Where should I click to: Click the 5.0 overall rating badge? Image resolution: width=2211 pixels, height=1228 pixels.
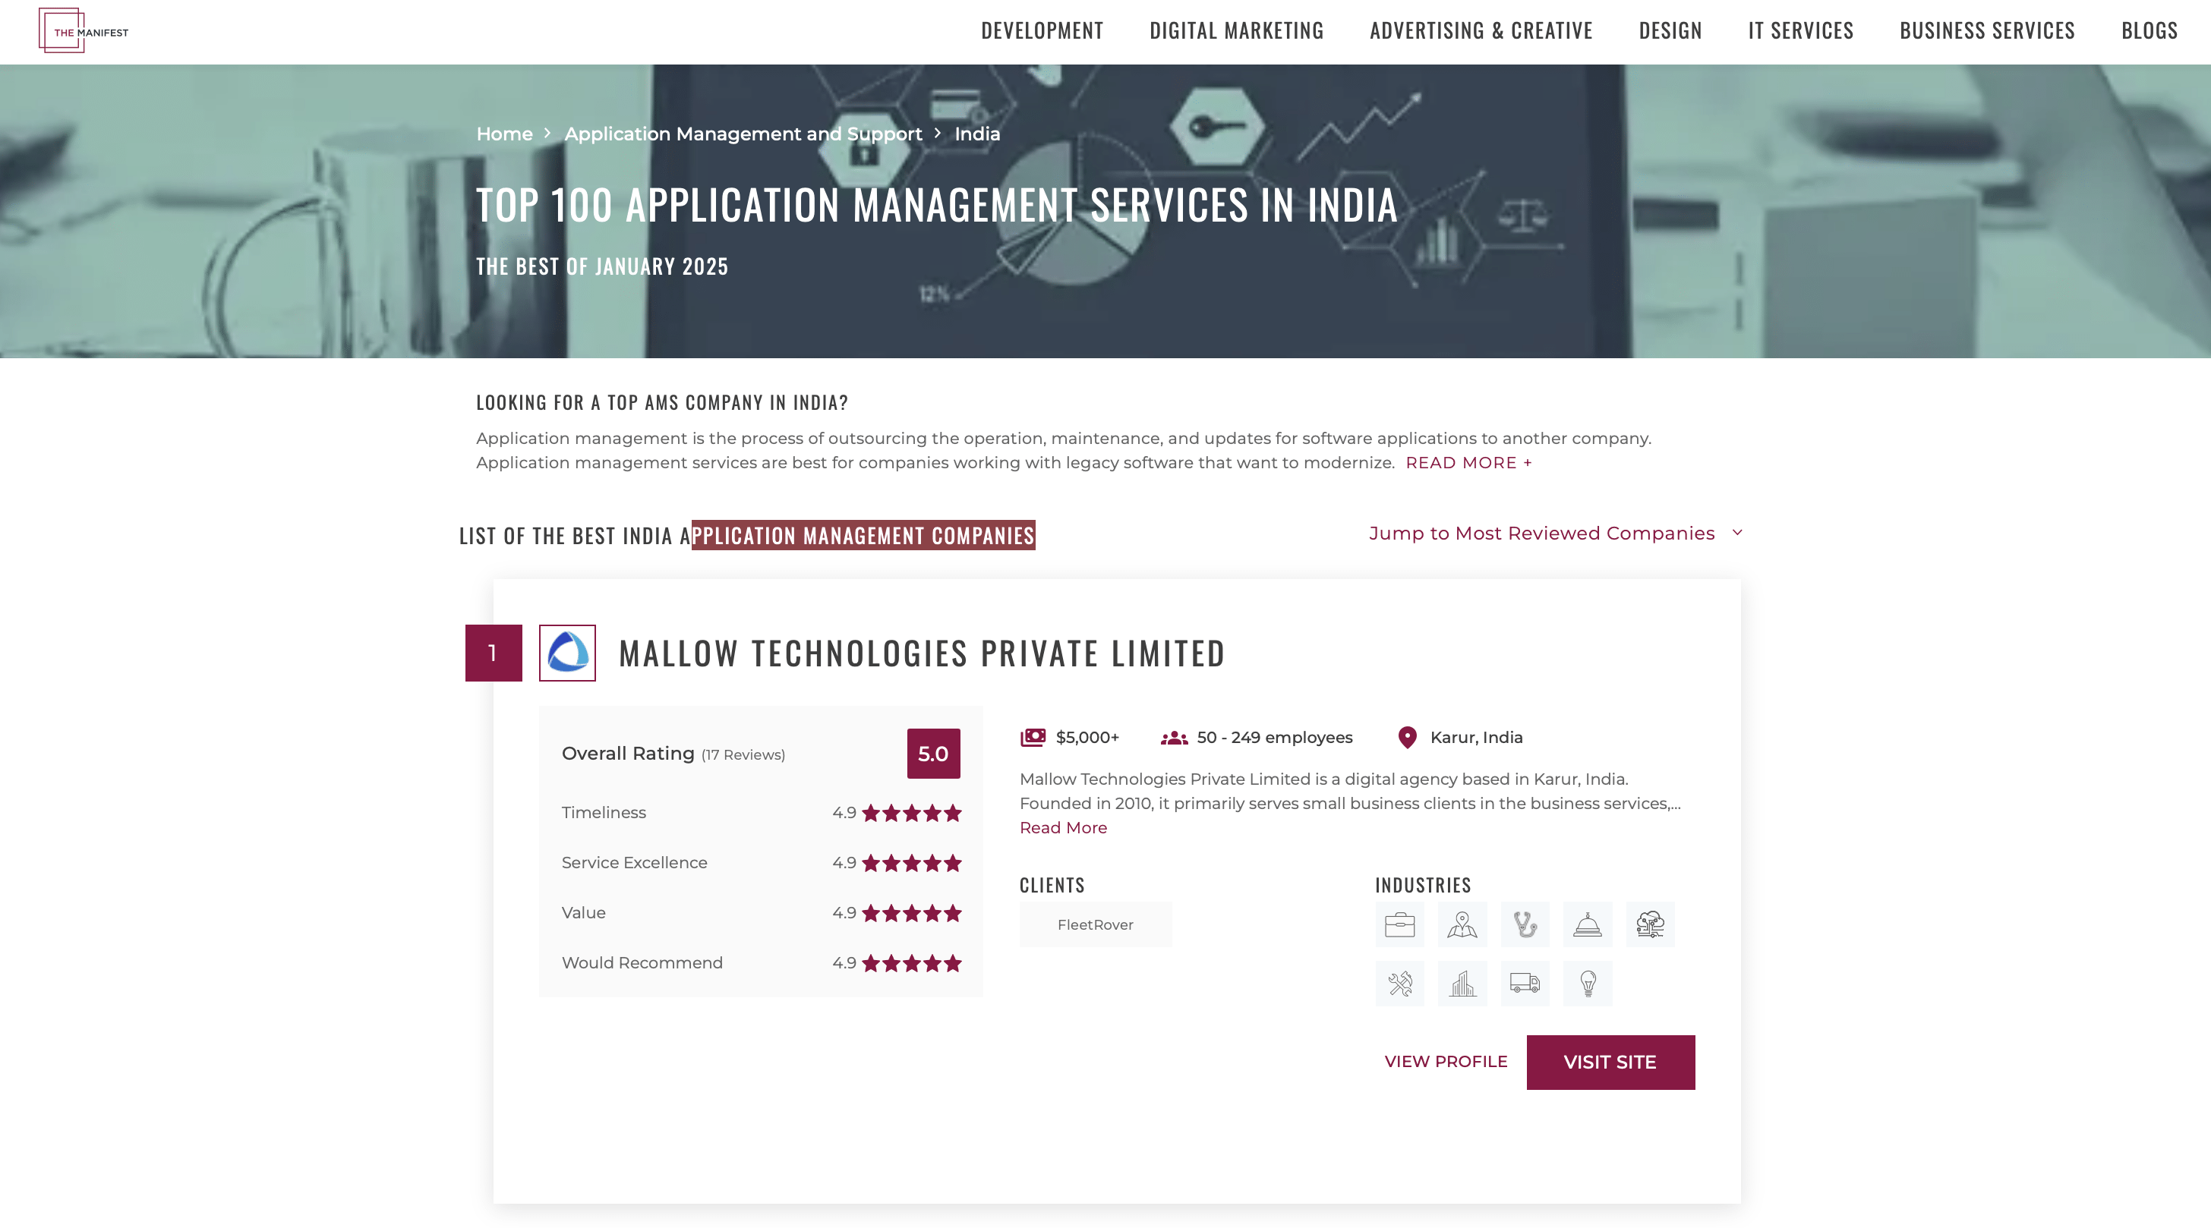pos(933,754)
